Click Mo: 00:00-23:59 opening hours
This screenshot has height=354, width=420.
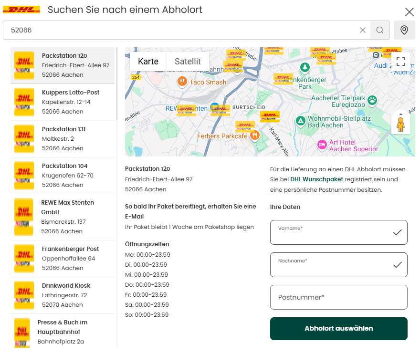coord(147,255)
